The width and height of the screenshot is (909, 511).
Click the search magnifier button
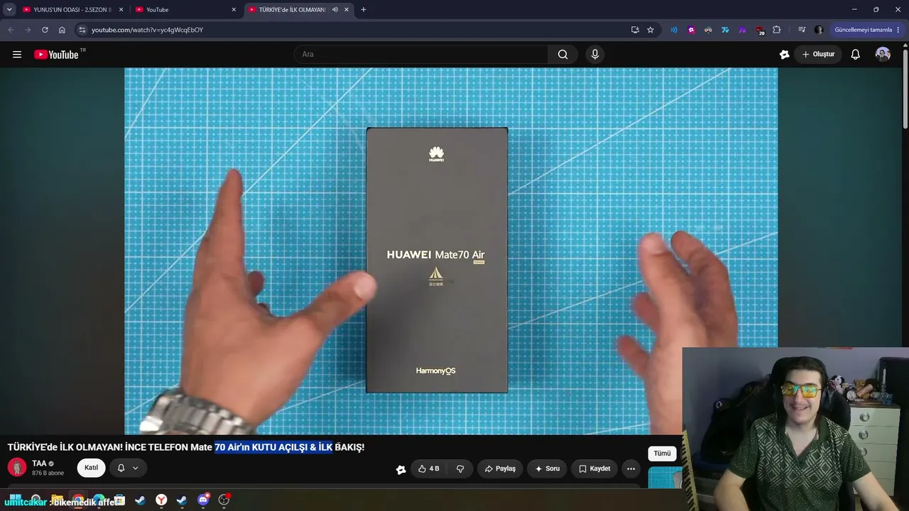tap(563, 55)
